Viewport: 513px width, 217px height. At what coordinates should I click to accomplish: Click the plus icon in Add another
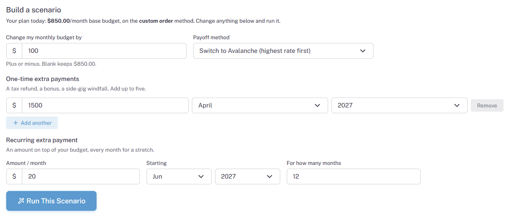[16, 123]
